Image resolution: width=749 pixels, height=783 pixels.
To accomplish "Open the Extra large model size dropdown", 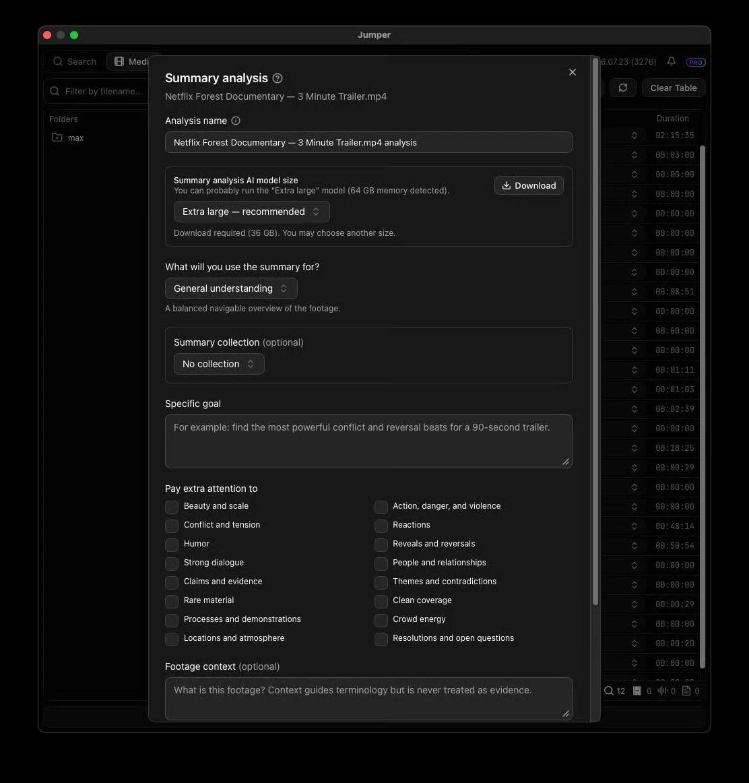I will coord(251,212).
